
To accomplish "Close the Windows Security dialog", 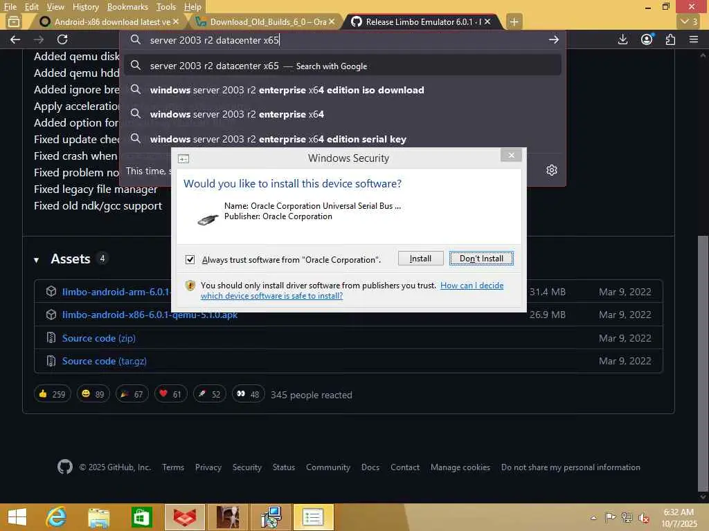I will (511, 156).
